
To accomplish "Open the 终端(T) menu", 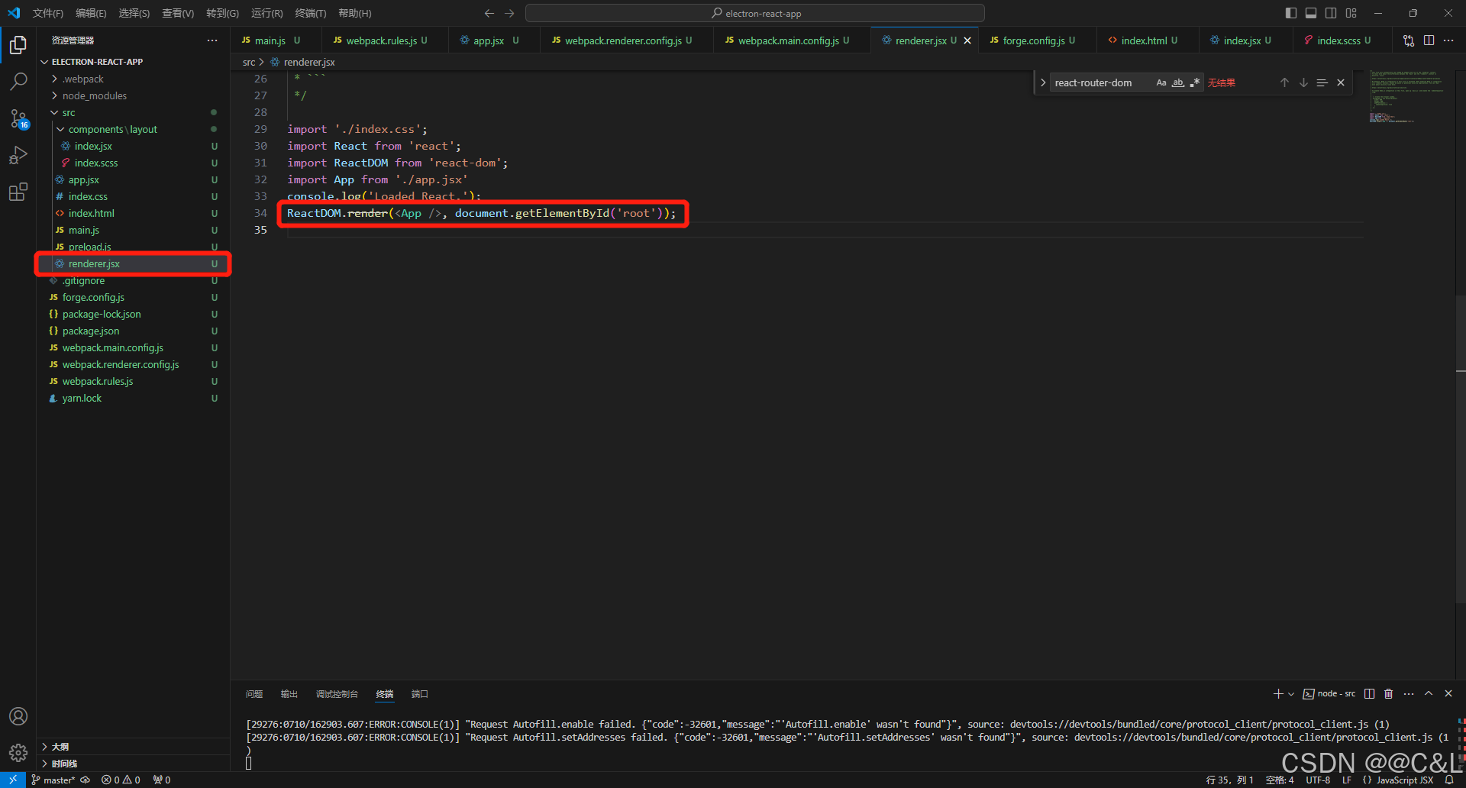I will pos(311,13).
